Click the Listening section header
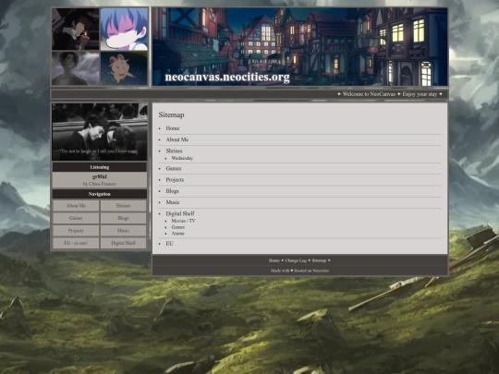This screenshot has width=499, height=374. coord(100,167)
